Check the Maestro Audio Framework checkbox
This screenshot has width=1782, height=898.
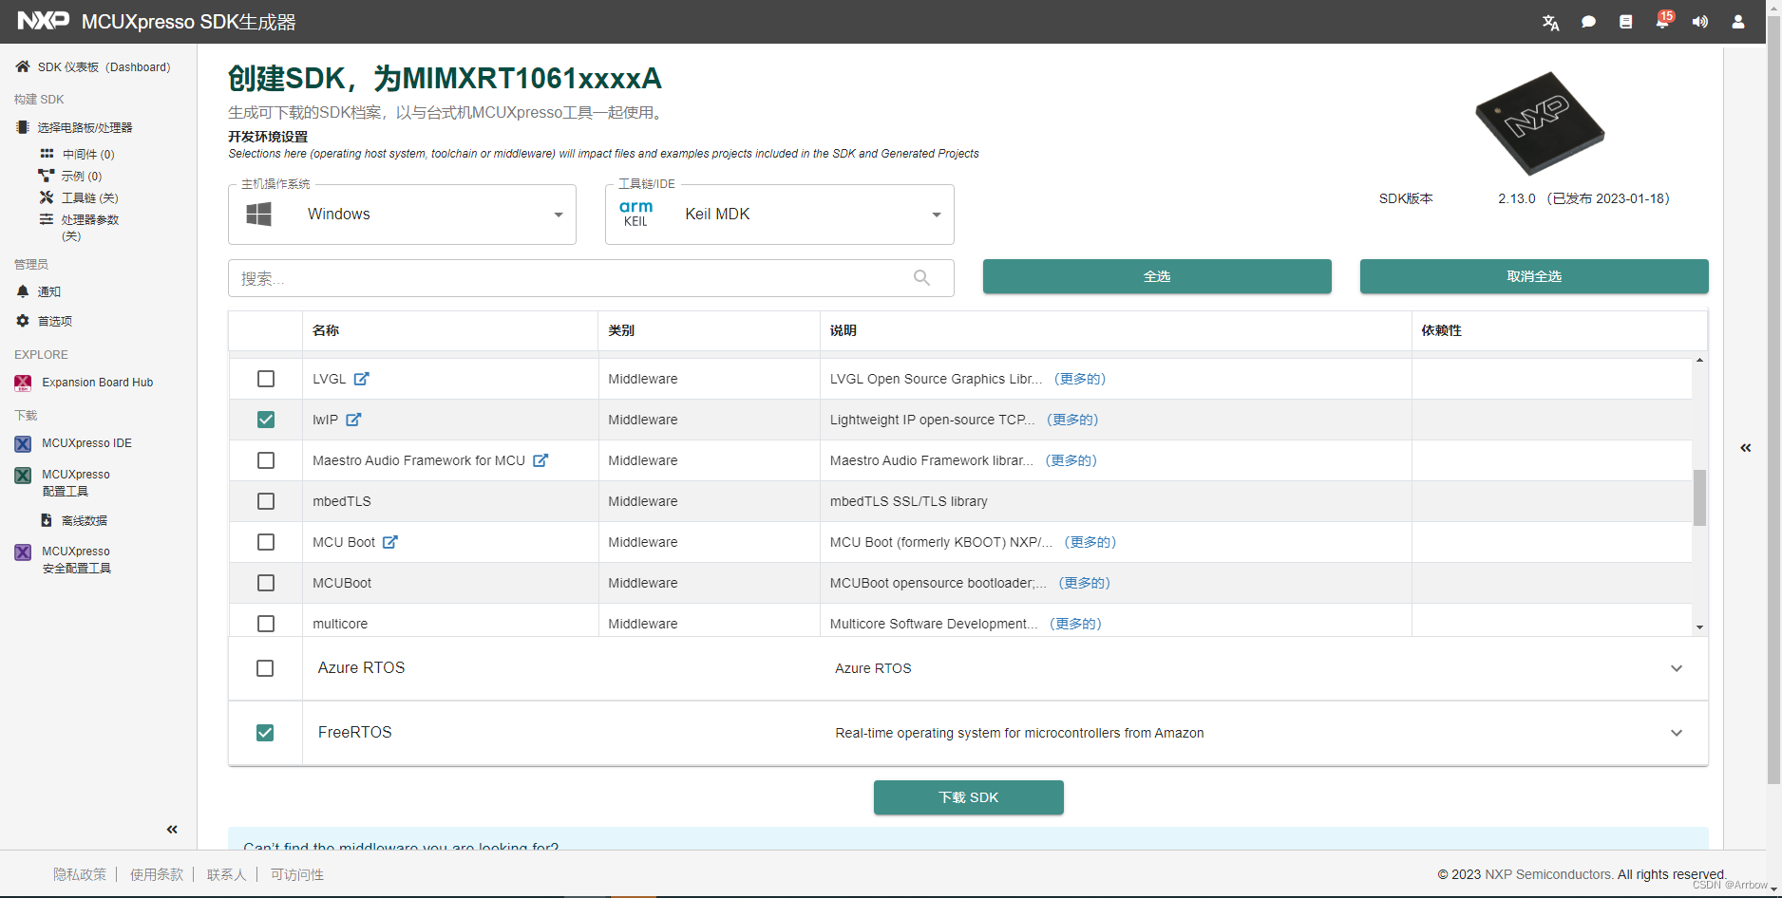pyautogui.click(x=266, y=460)
